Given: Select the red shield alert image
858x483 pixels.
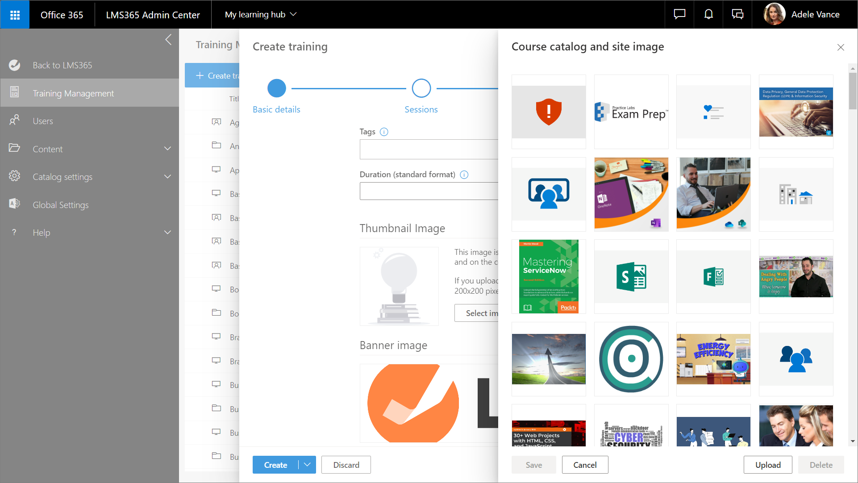Looking at the screenshot, I should 549,112.
